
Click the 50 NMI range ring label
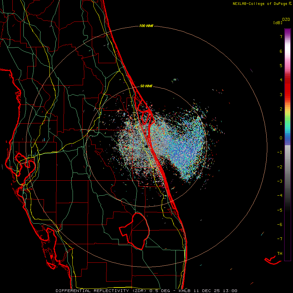tap(146, 86)
